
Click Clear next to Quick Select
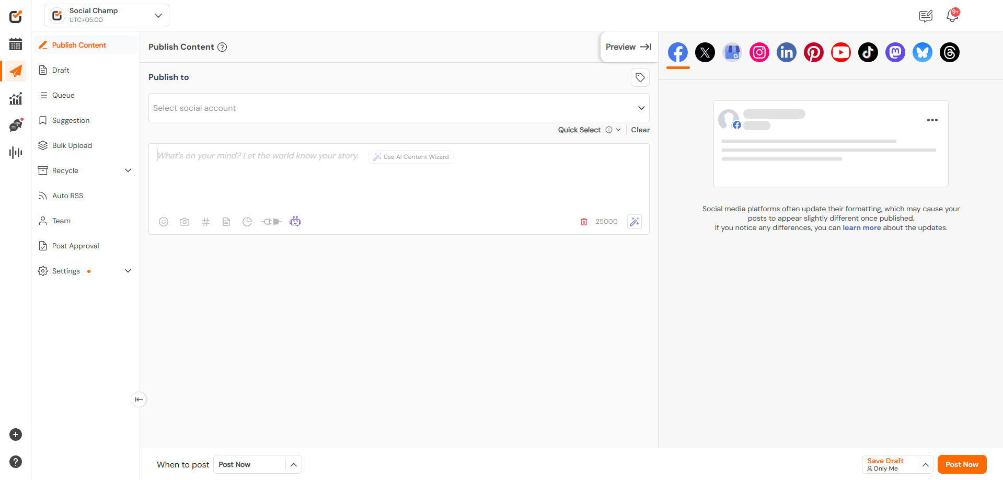(x=640, y=130)
